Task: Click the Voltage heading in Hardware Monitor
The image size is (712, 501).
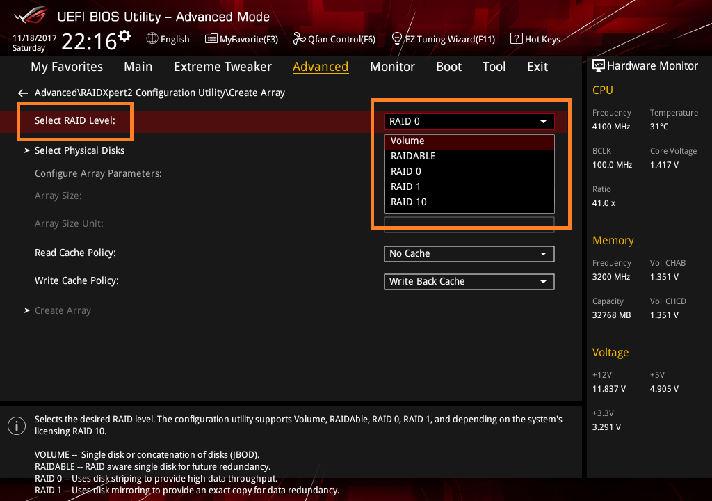Action: [610, 352]
